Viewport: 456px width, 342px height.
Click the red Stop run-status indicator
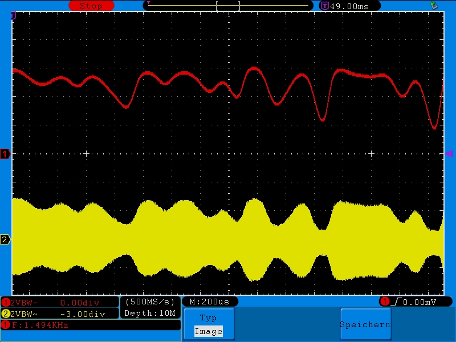click(x=91, y=6)
